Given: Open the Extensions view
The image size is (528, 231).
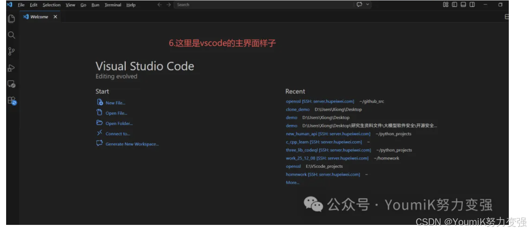Looking at the screenshot, I should coord(11,101).
